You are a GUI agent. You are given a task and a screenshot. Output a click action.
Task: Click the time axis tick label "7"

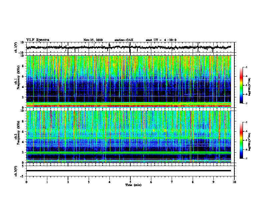coord(172,182)
